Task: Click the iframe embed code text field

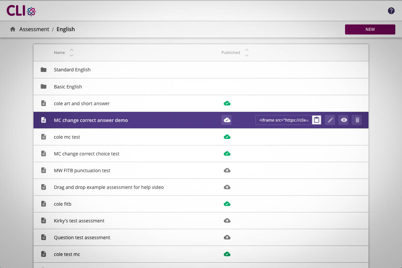Action: 283,120
